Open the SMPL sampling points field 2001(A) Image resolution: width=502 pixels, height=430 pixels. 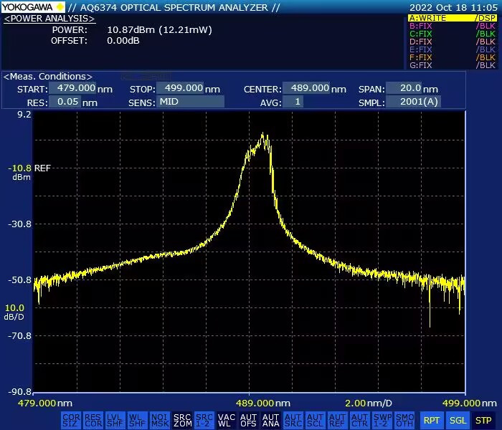(x=414, y=102)
